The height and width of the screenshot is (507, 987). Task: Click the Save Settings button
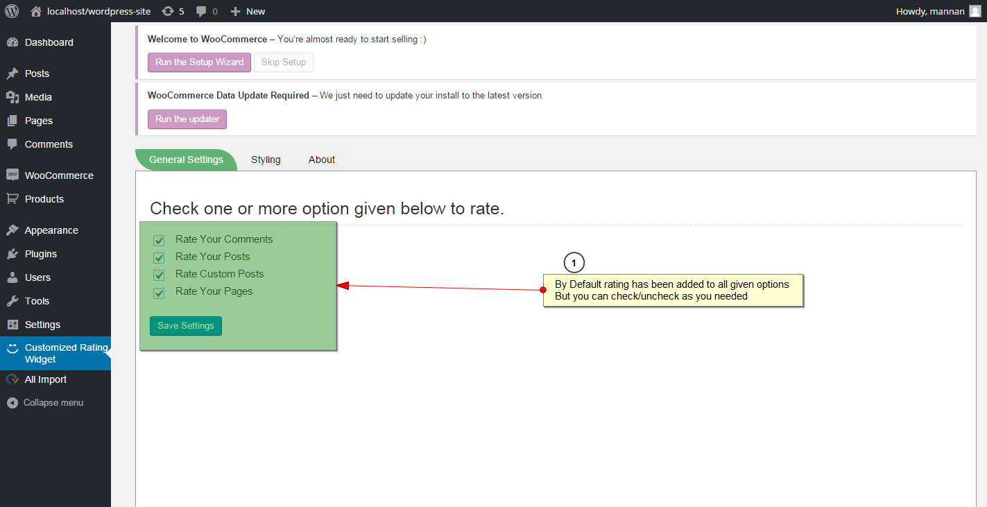coord(186,326)
